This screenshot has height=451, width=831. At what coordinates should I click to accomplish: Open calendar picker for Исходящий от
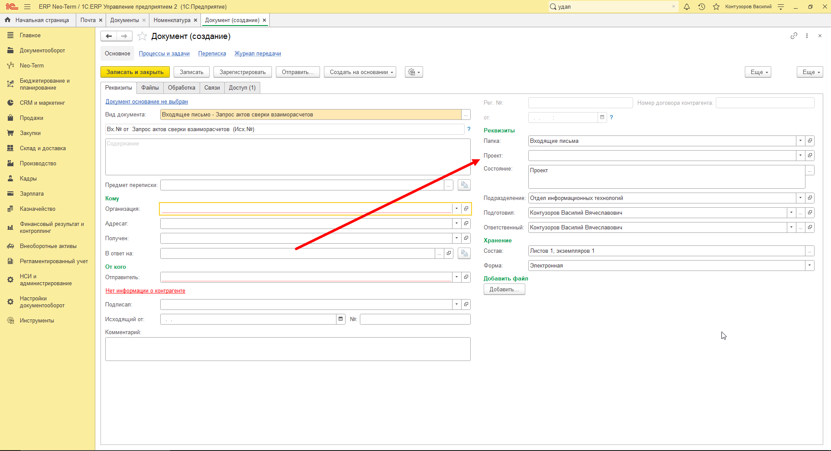tap(341, 319)
